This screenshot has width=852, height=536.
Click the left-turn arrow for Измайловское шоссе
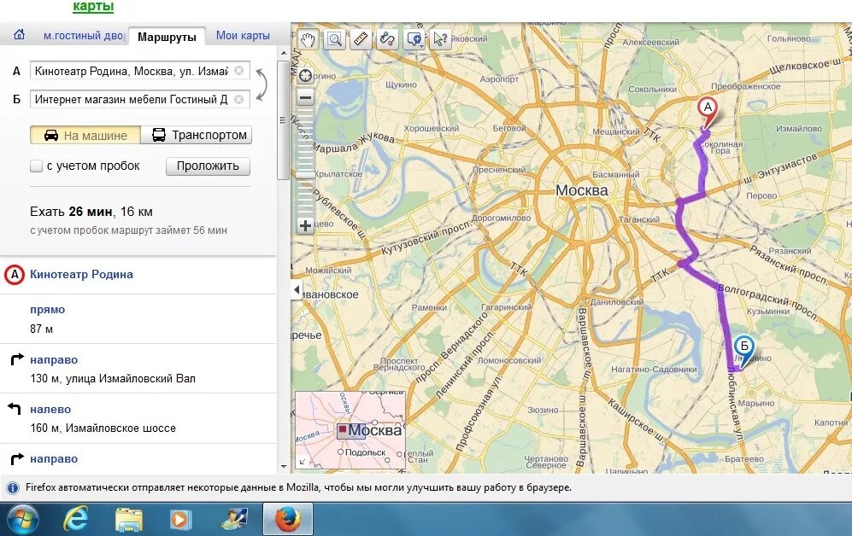pos(15,409)
